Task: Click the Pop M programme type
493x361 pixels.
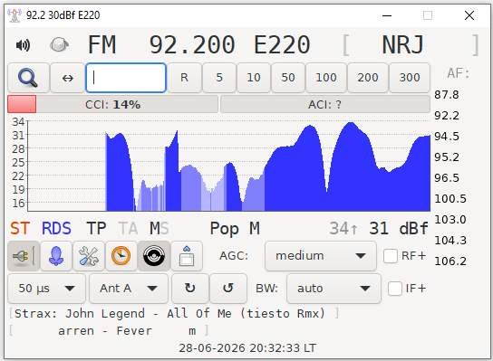Action: coord(235,229)
